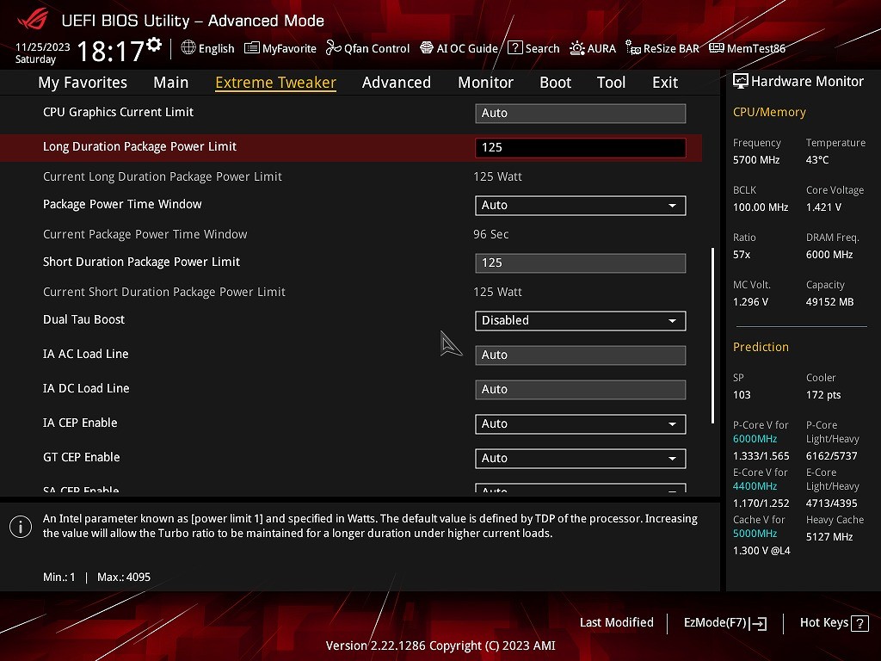Select GT CEP Enable label
Screen dimensions: 881x661
coord(81,457)
